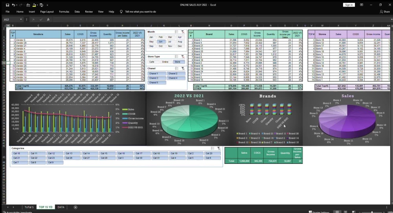
Task: Switch to Page Break Preview icon
Action: (353, 212)
